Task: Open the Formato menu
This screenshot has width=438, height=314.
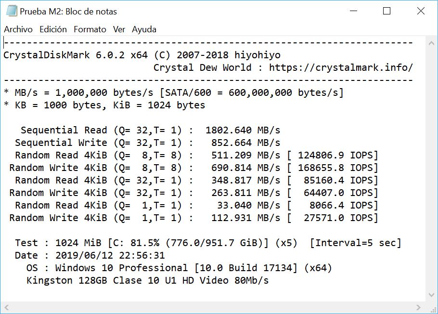Action: [90, 29]
